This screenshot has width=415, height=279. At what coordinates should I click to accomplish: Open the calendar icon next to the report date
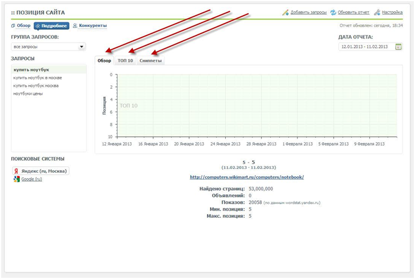pyautogui.click(x=398, y=47)
